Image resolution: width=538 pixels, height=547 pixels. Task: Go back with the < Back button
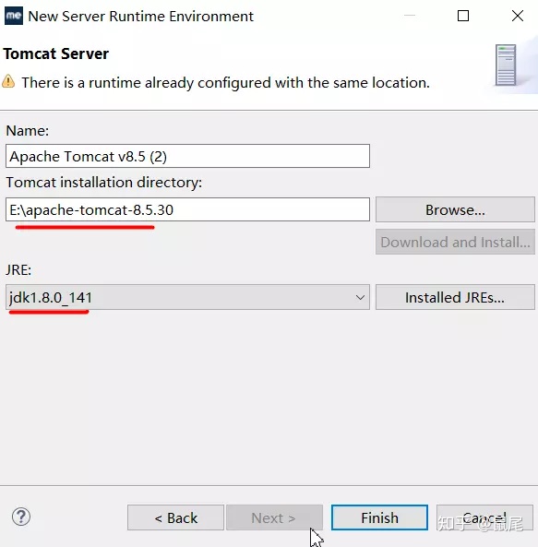pyautogui.click(x=175, y=517)
